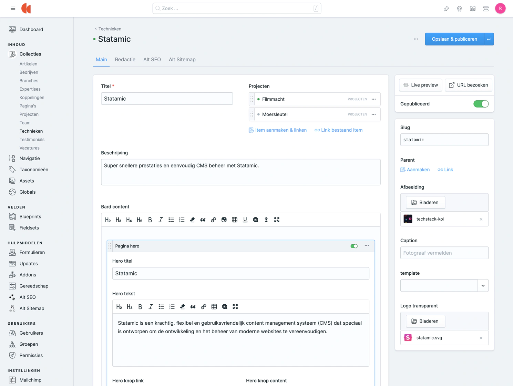Click the Statamic logo icon

[26, 8]
